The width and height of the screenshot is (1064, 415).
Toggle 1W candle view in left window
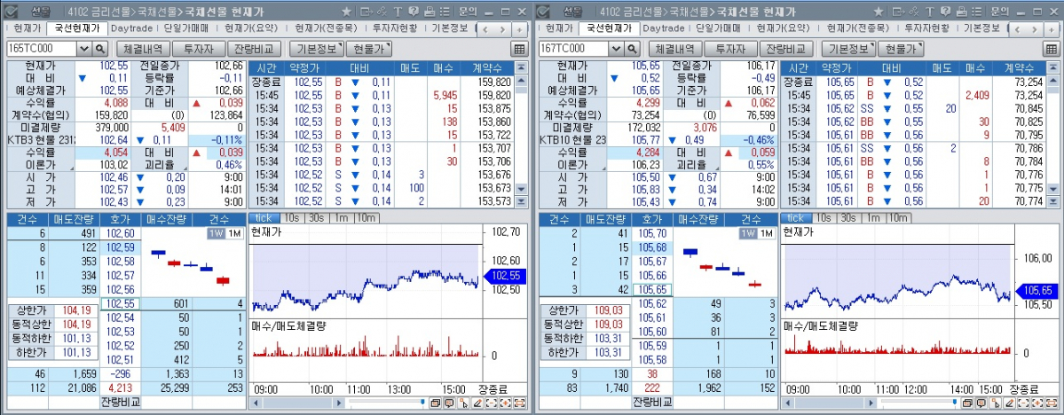(x=215, y=232)
